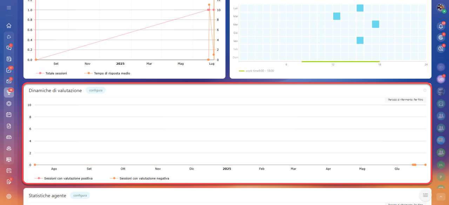Collapse the right sidebar with the up chevron
Image resolution: width=449 pixels, height=205 pixels.
441,197
